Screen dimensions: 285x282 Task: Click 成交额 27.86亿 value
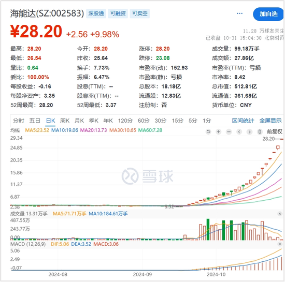tap(244, 58)
